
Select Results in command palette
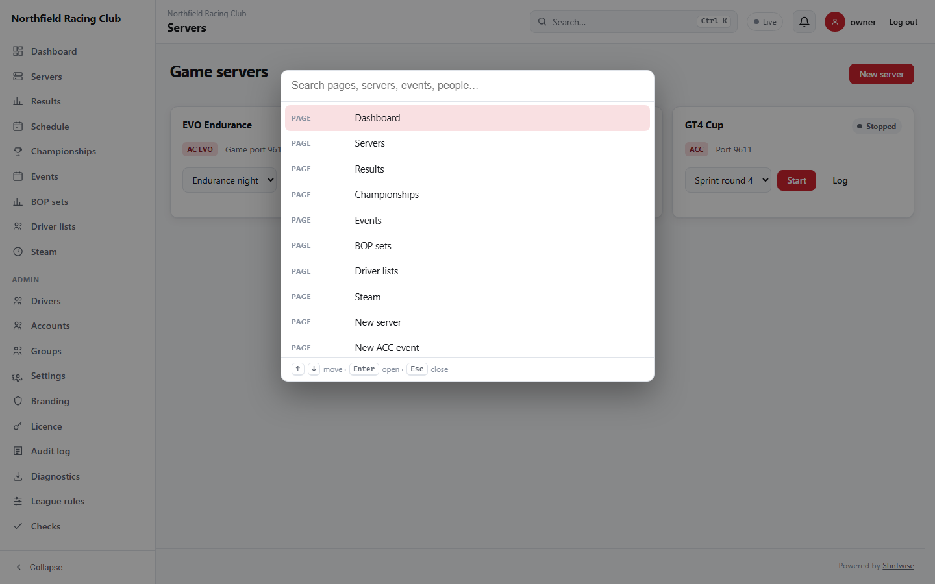click(467, 169)
